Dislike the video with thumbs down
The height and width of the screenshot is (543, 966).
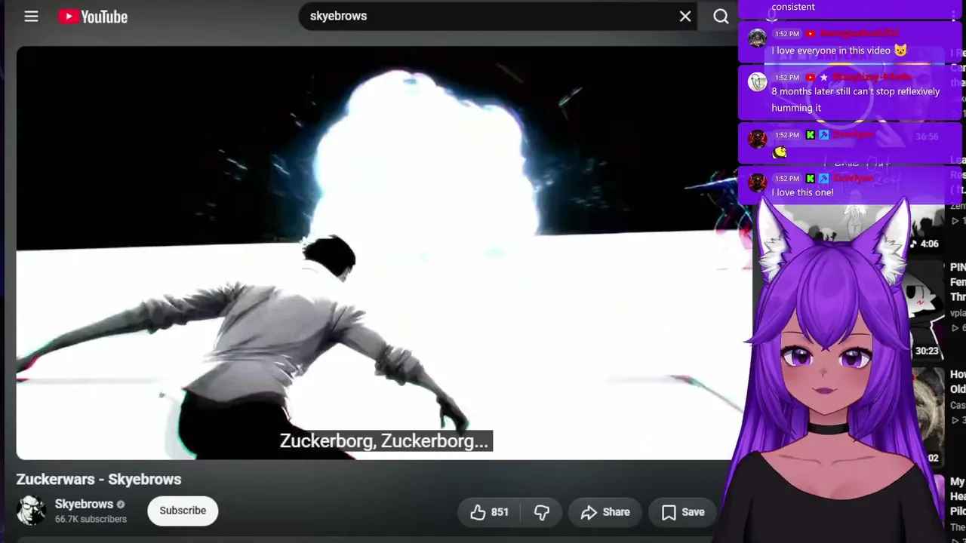coord(541,512)
